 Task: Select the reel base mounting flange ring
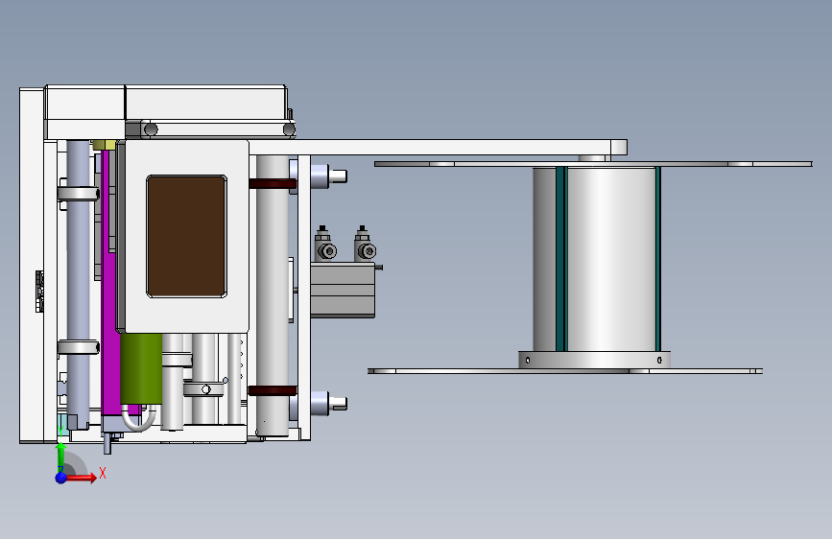594,359
